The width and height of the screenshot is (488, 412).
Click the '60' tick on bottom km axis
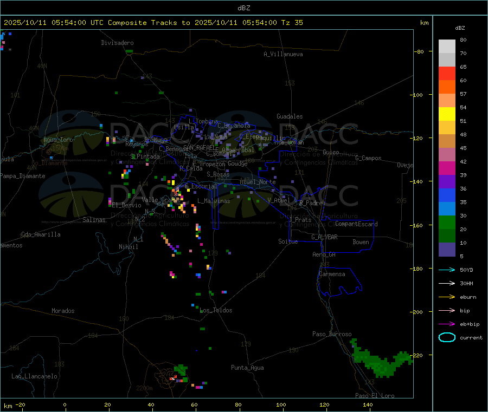tap(195, 404)
